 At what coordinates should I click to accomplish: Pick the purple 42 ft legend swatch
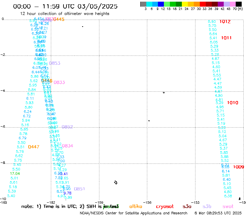[x=221, y=4]
